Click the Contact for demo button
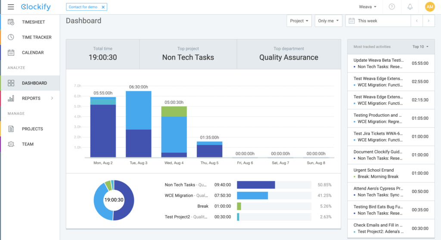441x240 pixels. point(86,7)
